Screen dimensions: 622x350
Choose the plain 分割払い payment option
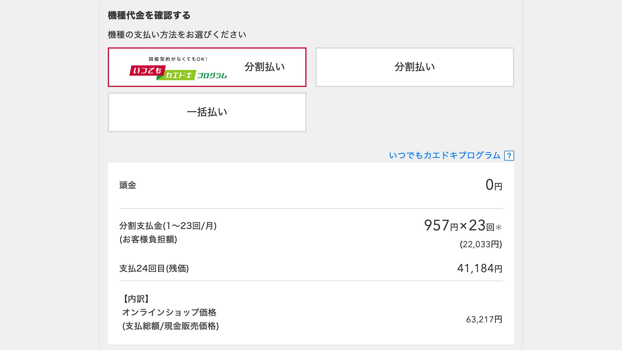pyautogui.click(x=415, y=67)
